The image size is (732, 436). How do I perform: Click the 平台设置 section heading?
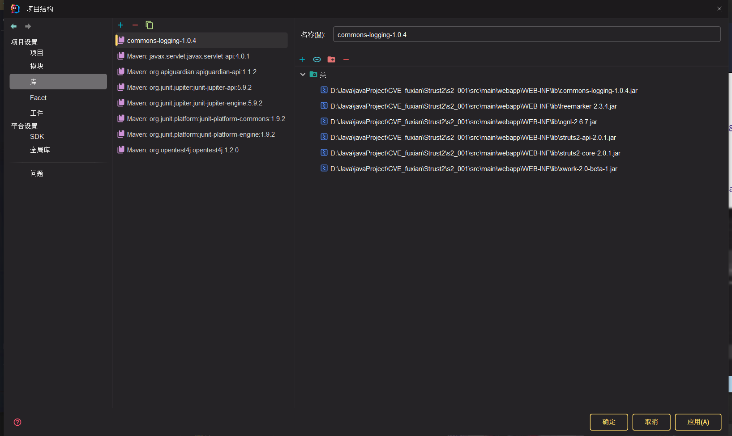pos(24,126)
